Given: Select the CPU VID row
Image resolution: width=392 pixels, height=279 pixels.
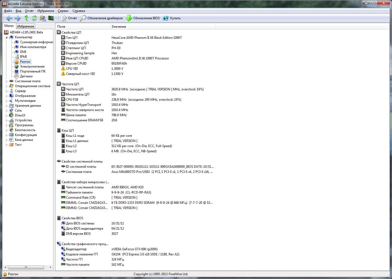Looking at the screenshot, I should point(136,69).
